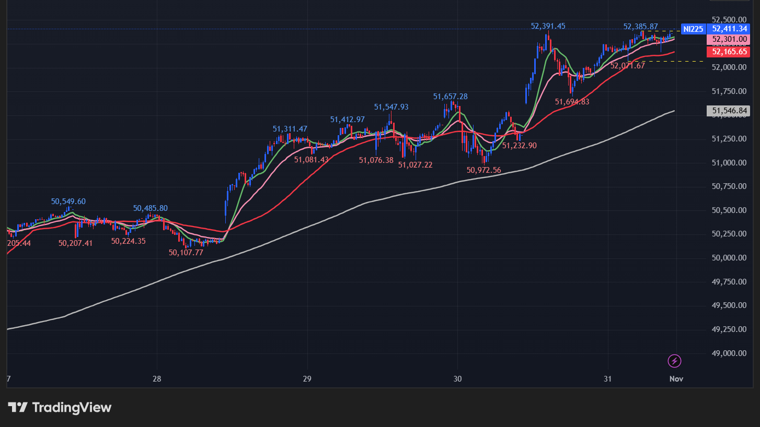Screen dimensions: 760x427
Task: Click the 31 date label on time axis
Action: pos(608,378)
